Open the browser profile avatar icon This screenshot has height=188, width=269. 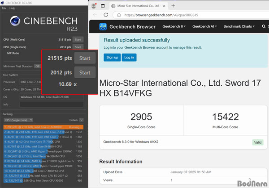(x=94, y=6)
